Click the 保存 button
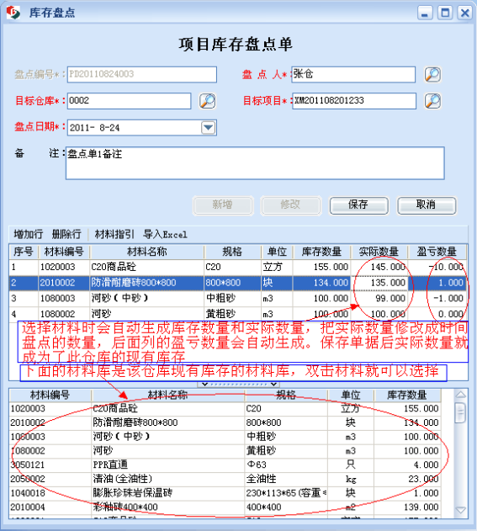 tap(359, 205)
